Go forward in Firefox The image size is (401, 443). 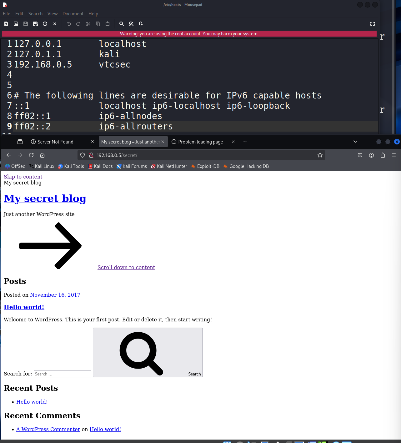[x=20, y=155]
